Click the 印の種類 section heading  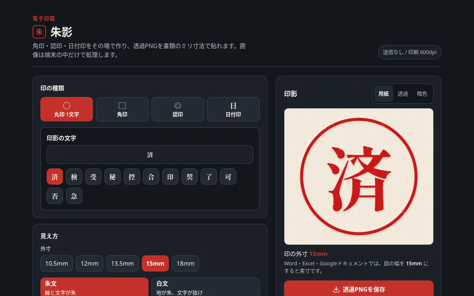click(x=52, y=88)
